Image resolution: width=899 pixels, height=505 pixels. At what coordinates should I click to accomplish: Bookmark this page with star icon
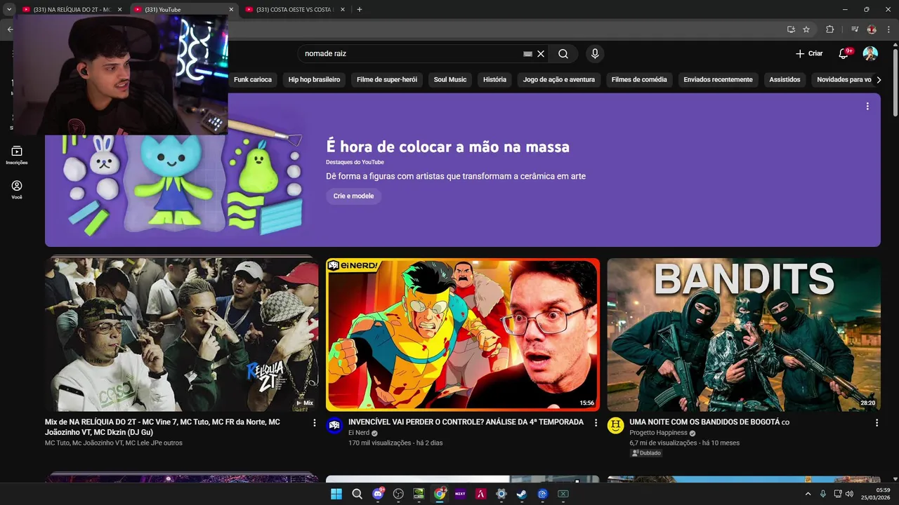[x=806, y=29]
